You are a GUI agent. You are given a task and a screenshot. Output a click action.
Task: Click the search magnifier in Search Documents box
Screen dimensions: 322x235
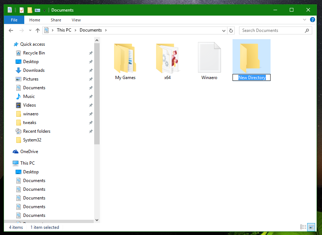click(x=307, y=30)
